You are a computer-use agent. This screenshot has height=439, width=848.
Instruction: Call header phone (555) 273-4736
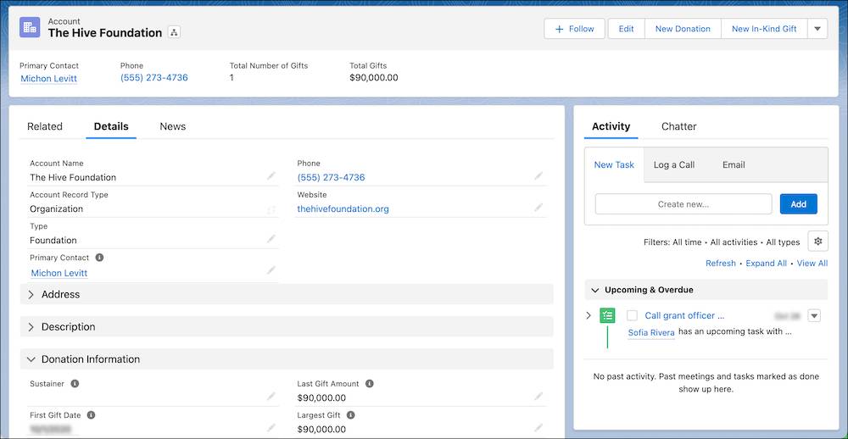[x=154, y=78]
